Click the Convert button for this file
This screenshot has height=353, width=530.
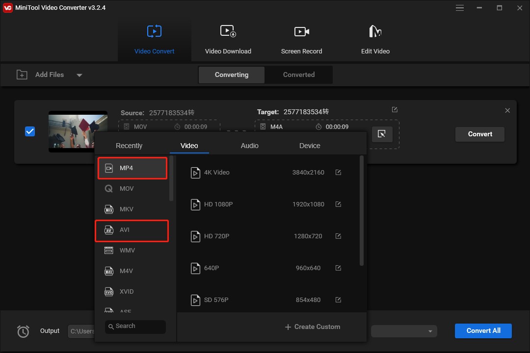point(479,134)
